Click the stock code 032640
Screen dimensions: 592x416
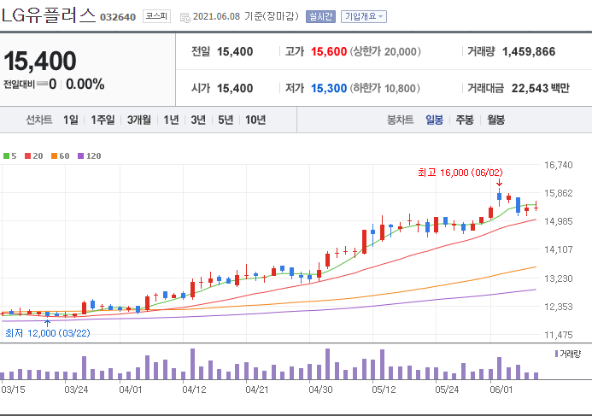pyautogui.click(x=118, y=17)
